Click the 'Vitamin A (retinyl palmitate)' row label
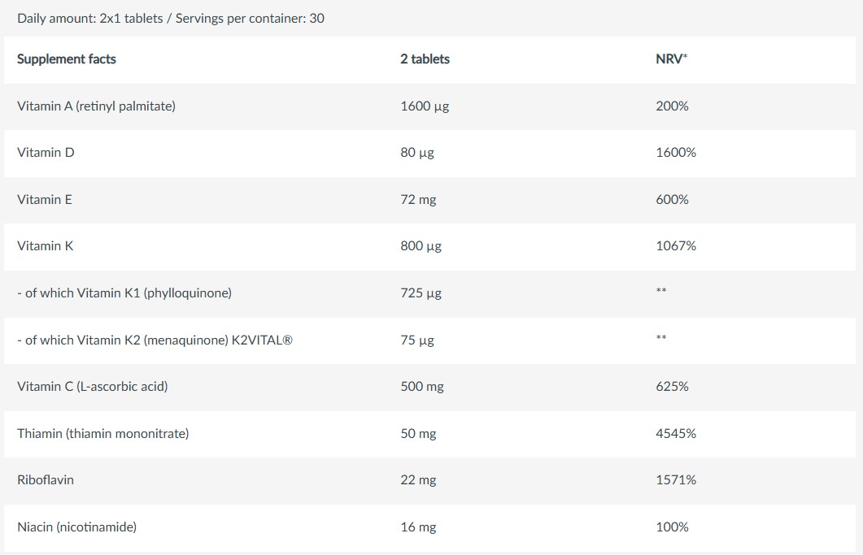This screenshot has height=555, width=863. pyautogui.click(x=96, y=106)
